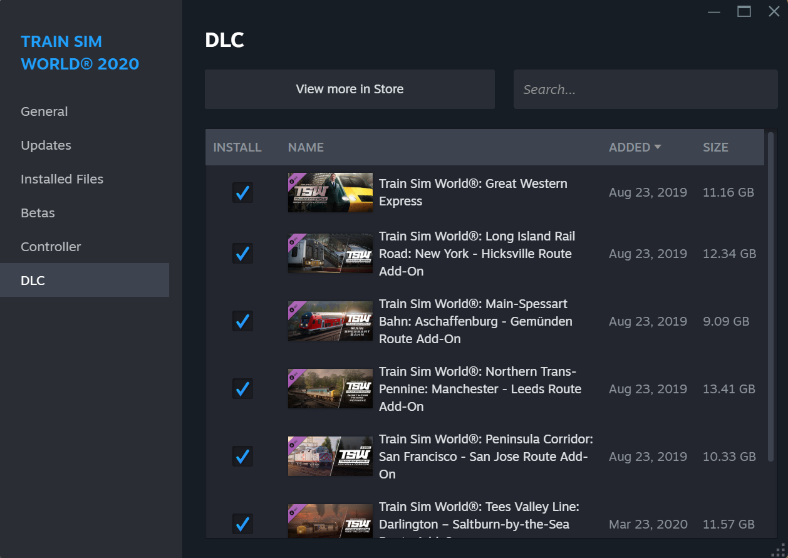Open the Updates tab
The height and width of the screenshot is (558, 788).
point(85,145)
